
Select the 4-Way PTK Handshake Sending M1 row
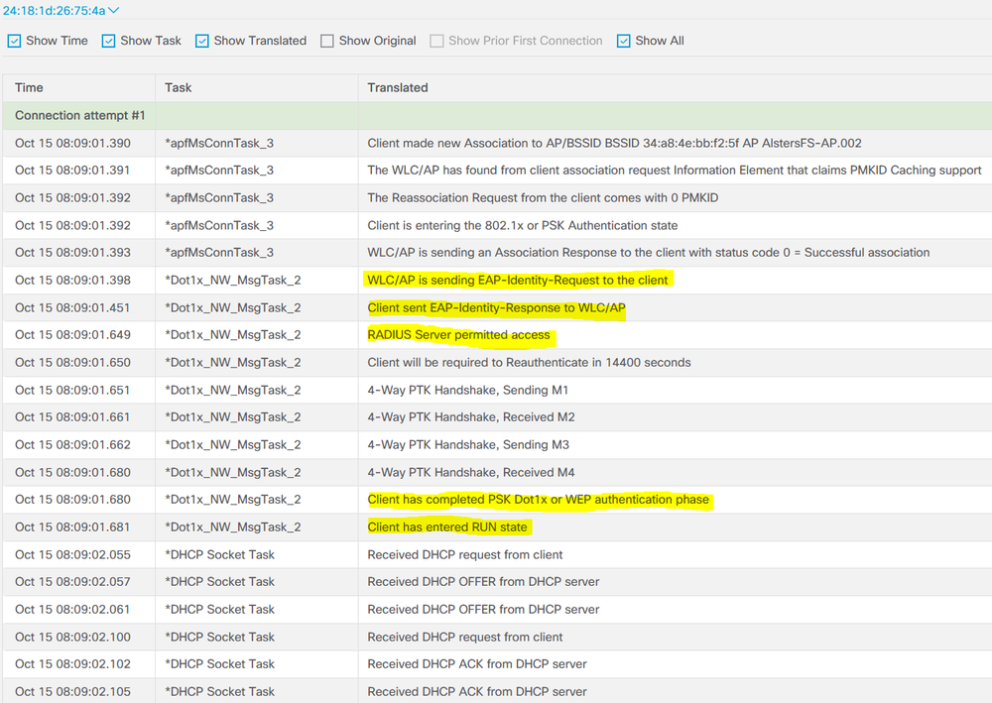click(468, 390)
